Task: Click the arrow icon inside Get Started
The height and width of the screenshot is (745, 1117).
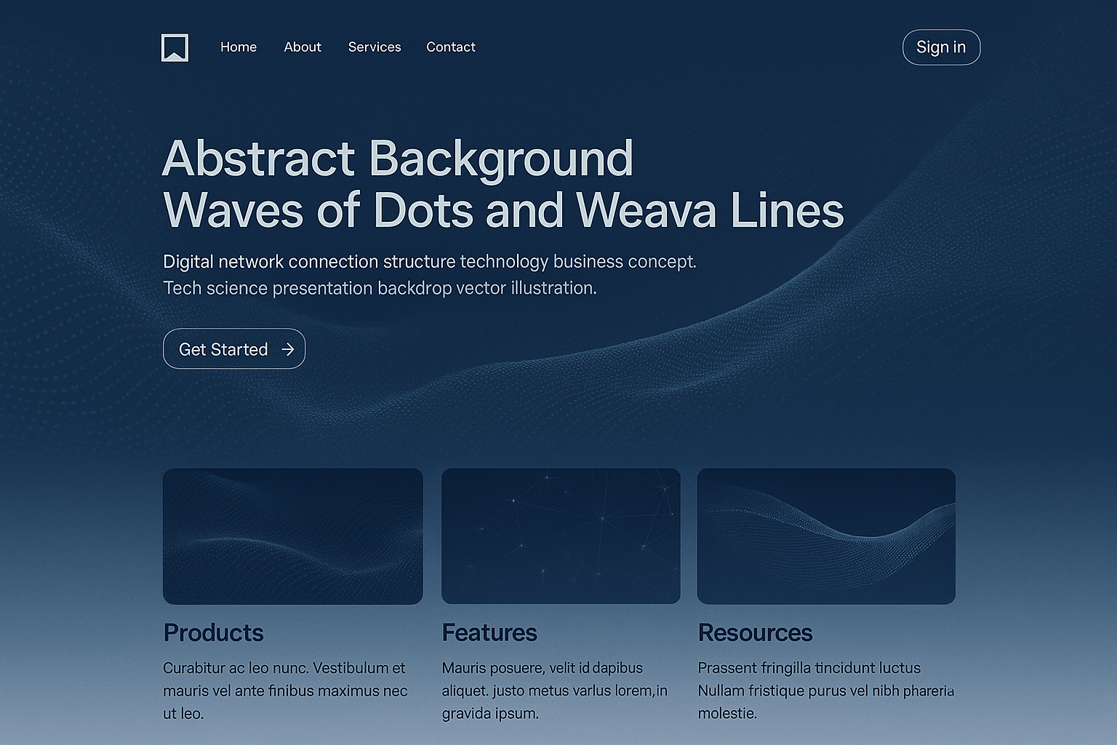Action: point(288,350)
